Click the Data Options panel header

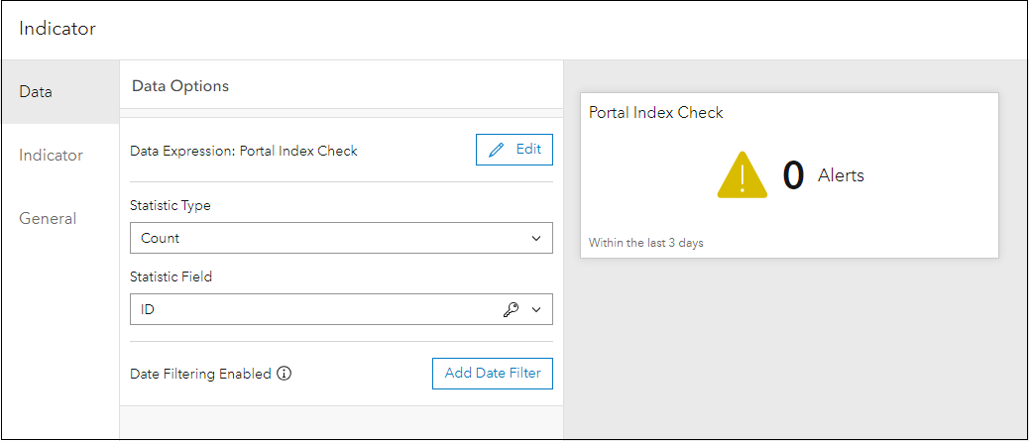(180, 86)
